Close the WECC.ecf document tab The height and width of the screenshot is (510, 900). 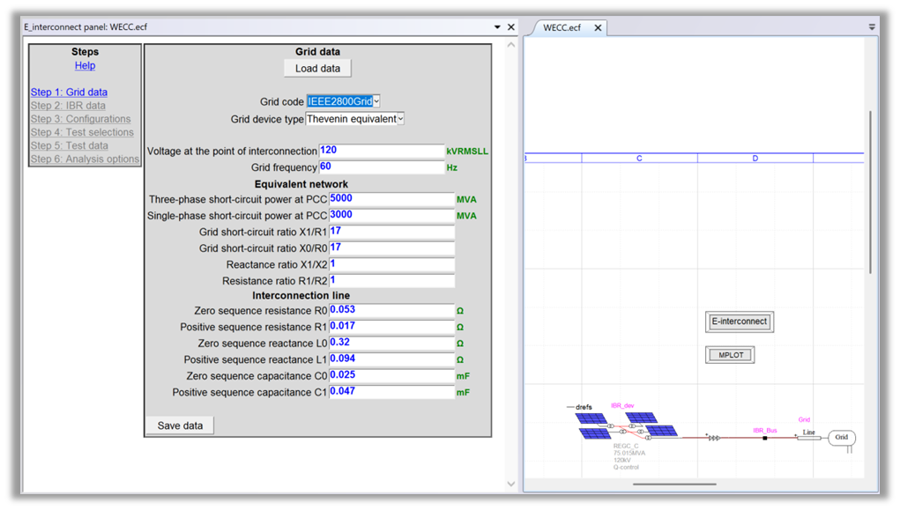tap(597, 28)
